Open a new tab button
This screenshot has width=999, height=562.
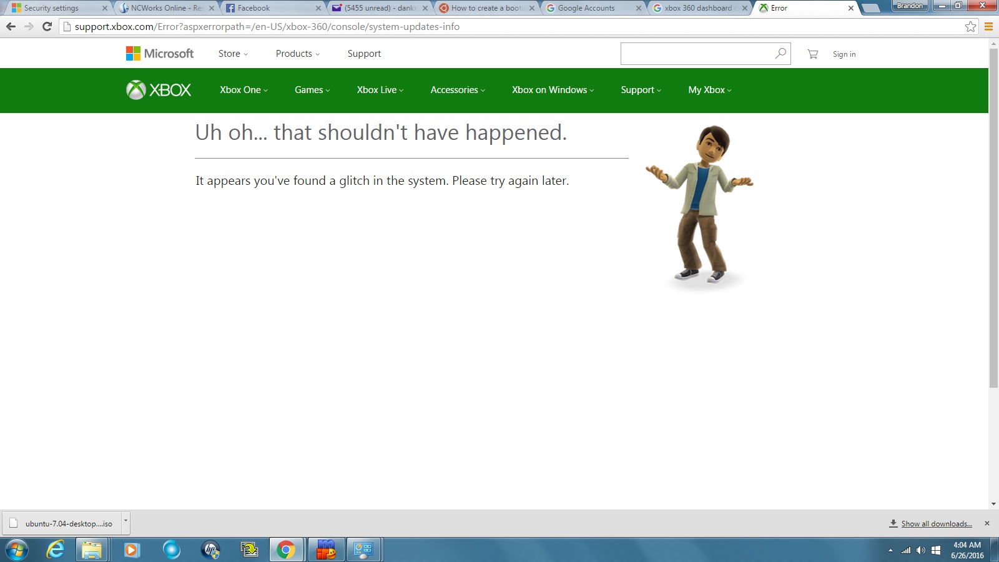pyautogui.click(x=870, y=8)
